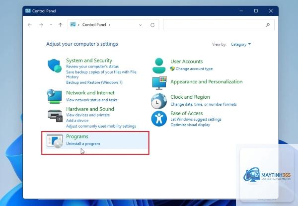
Task: Close the Control Panel window
Action: pyautogui.click(x=271, y=10)
